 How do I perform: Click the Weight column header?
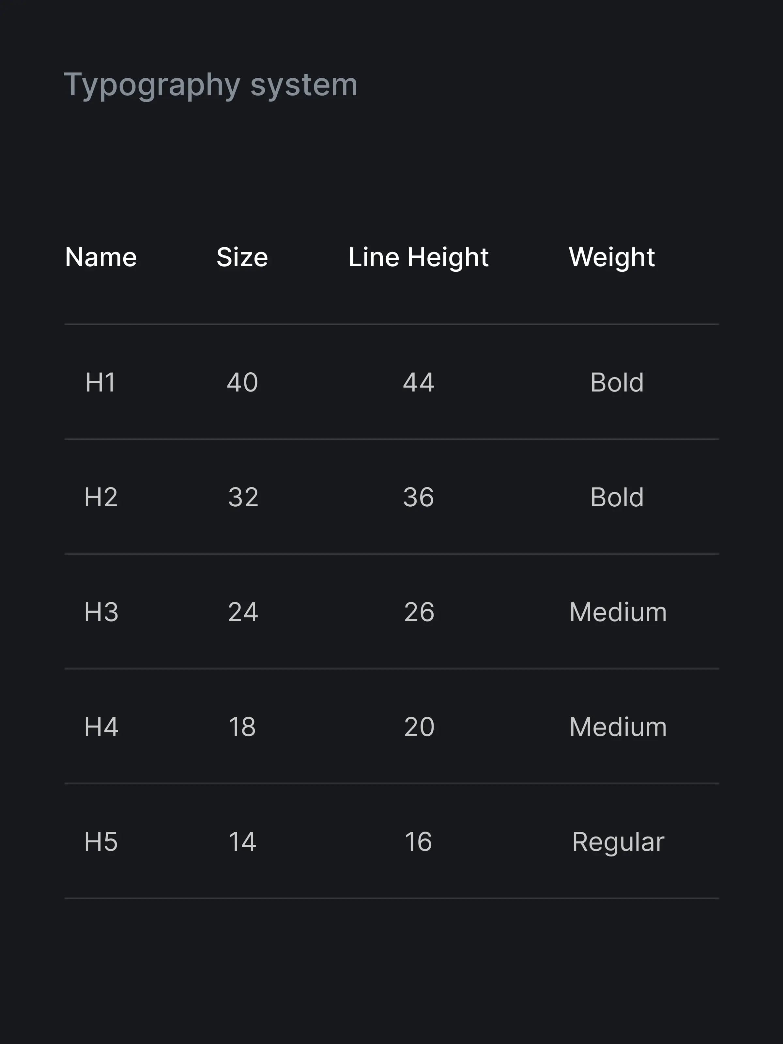(x=612, y=257)
